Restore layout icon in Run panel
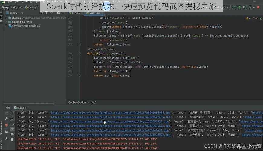Viewport: 263px width, 151px height. point(6,132)
